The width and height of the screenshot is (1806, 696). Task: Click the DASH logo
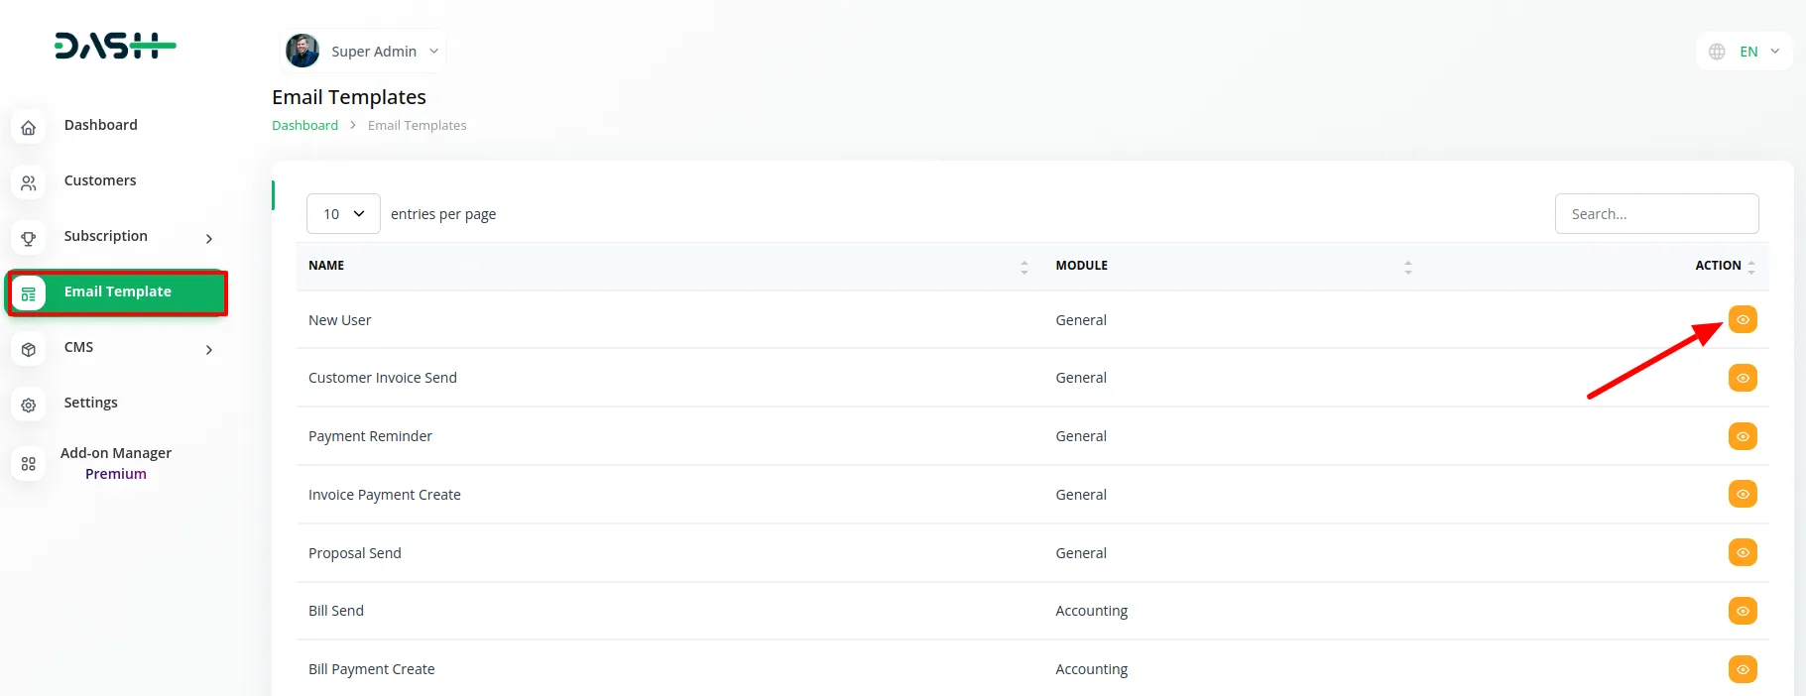(x=115, y=46)
